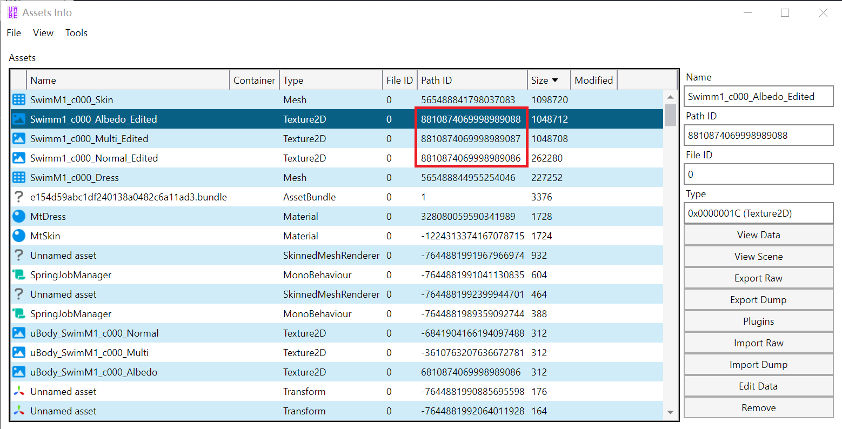Select the SwimM1_c000_Dress asset name
The height and width of the screenshot is (429, 842).
[75, 177]
